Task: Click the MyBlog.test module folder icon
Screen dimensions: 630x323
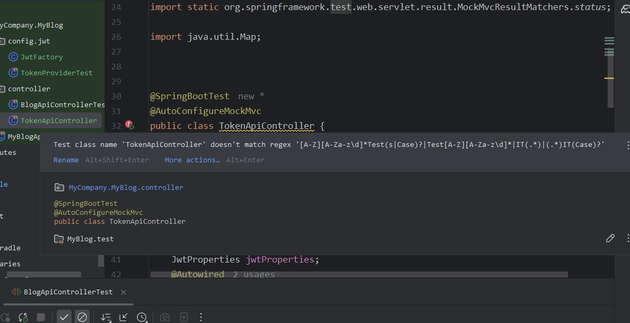Action: pyautogui.click(x=59, y=239)
